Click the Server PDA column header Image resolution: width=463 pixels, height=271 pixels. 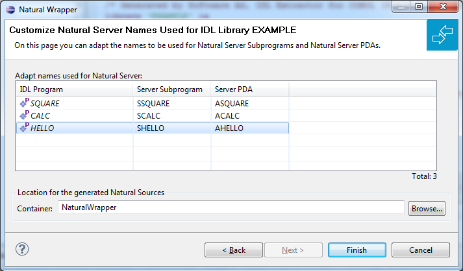pyautogui.click(x=250, y=89)
